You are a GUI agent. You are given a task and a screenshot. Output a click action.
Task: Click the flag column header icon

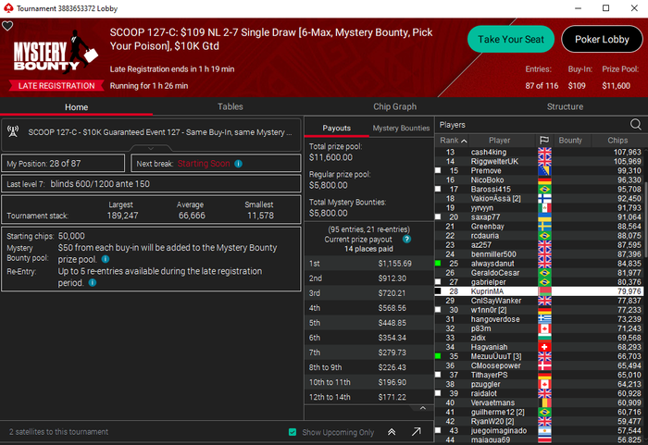click(544, 141)
